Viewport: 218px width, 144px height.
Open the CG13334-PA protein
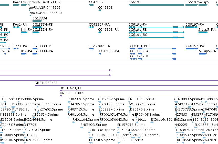tap(35, 54)
